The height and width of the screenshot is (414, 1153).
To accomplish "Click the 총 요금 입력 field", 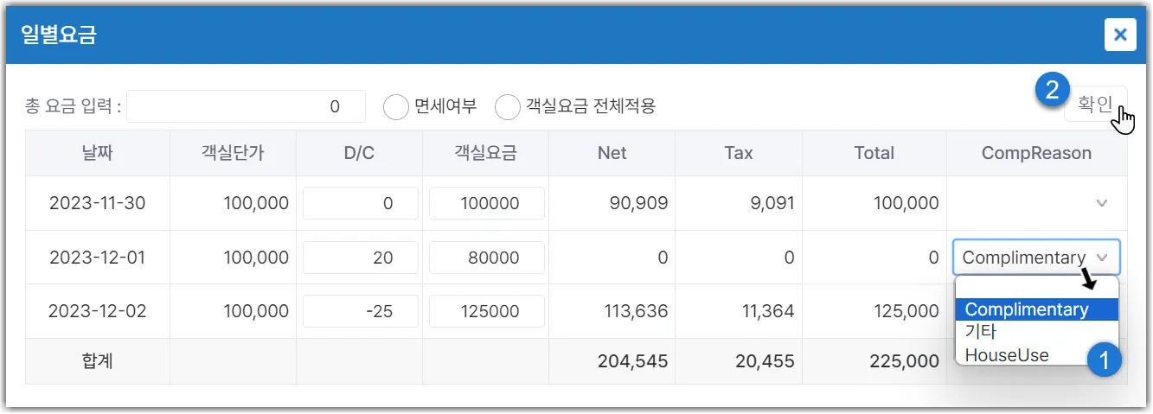I will (x=247, y=107).
